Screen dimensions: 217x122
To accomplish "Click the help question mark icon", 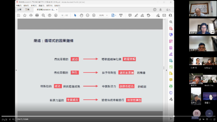I will [x=155, y=10].
